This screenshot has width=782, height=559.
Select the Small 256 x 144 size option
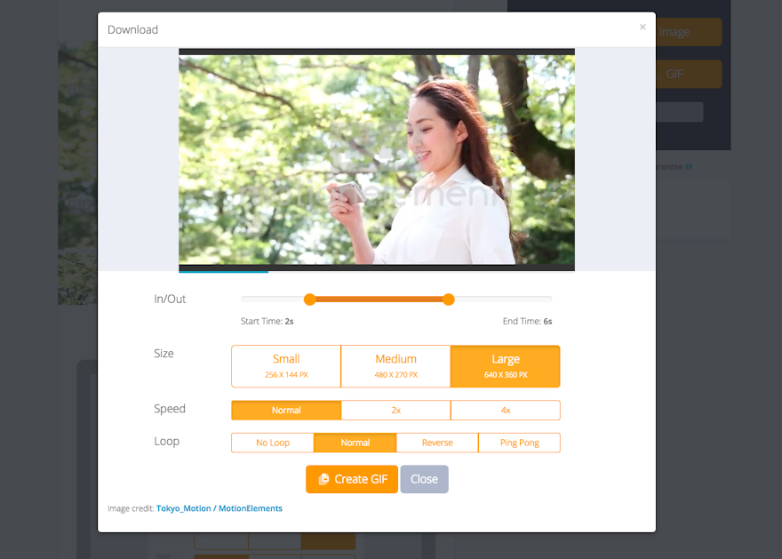click(286, 366)
